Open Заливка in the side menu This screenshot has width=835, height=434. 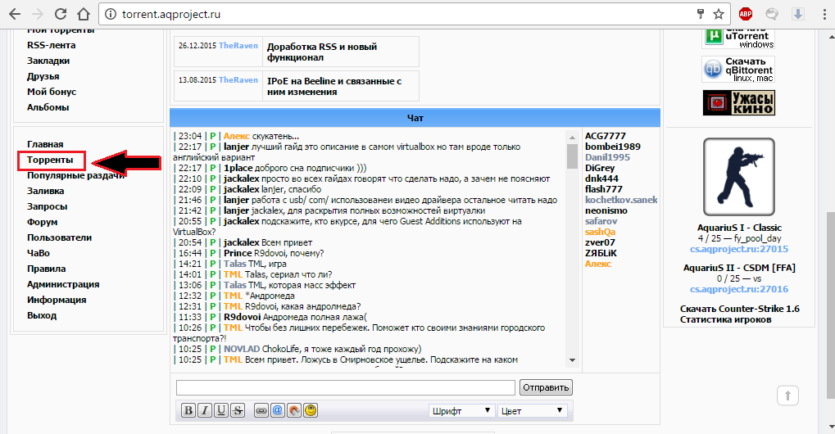46,191
